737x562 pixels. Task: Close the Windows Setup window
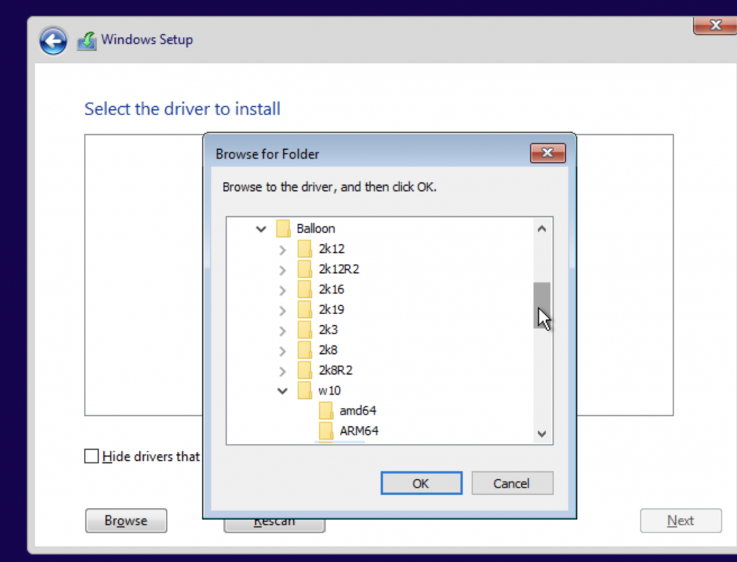click(x=716, y=25)
